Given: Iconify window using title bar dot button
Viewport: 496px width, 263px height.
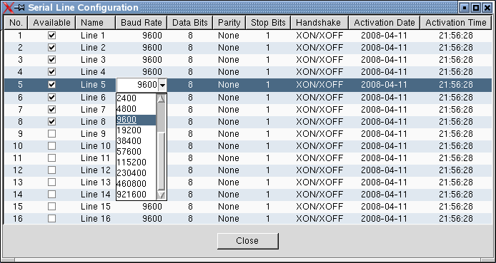Looking at the screenshot, I should (464, 8).
